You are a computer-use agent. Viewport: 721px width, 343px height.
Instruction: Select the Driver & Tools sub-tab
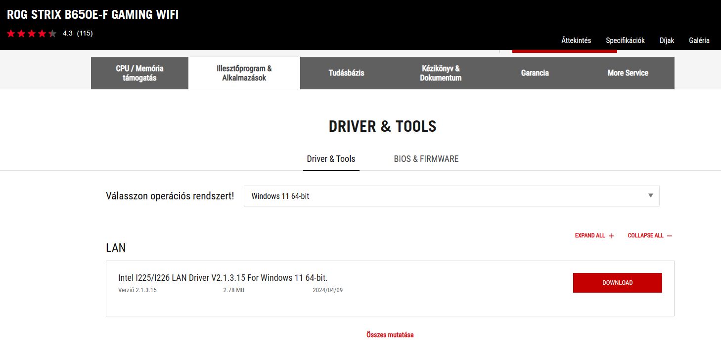coord(331,159)
